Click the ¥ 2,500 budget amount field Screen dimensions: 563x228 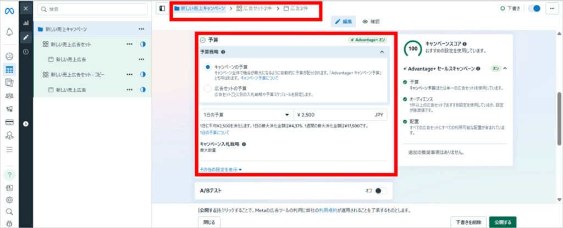tap(340, 115)
